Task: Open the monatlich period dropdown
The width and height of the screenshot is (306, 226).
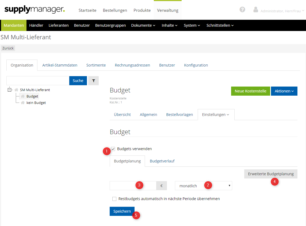Action: coord(203,186)
